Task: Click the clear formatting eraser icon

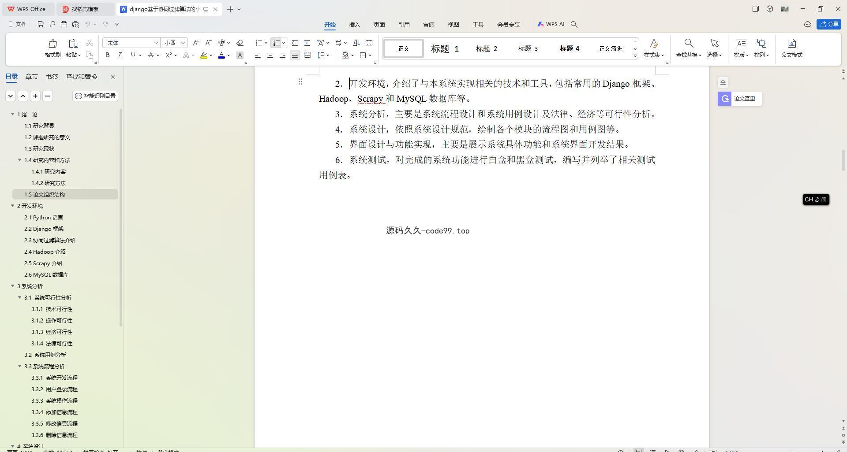Action: pos(240,43)
